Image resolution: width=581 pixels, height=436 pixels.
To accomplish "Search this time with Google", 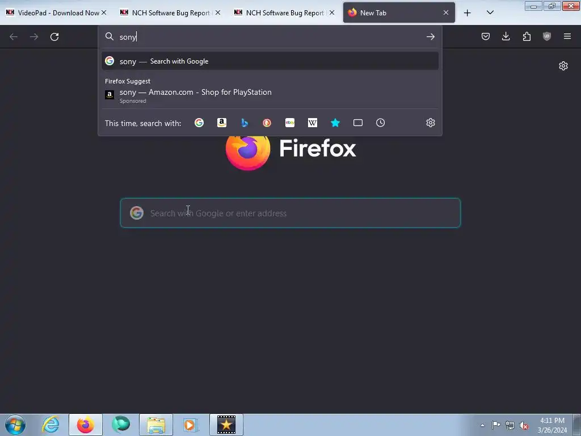I will coord(199,123).
